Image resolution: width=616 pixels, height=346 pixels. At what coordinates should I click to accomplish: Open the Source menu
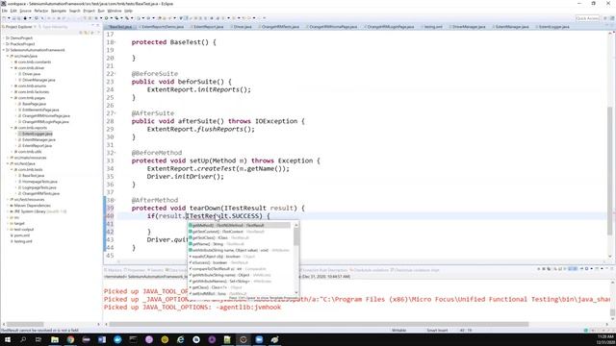tap(26, 11)
